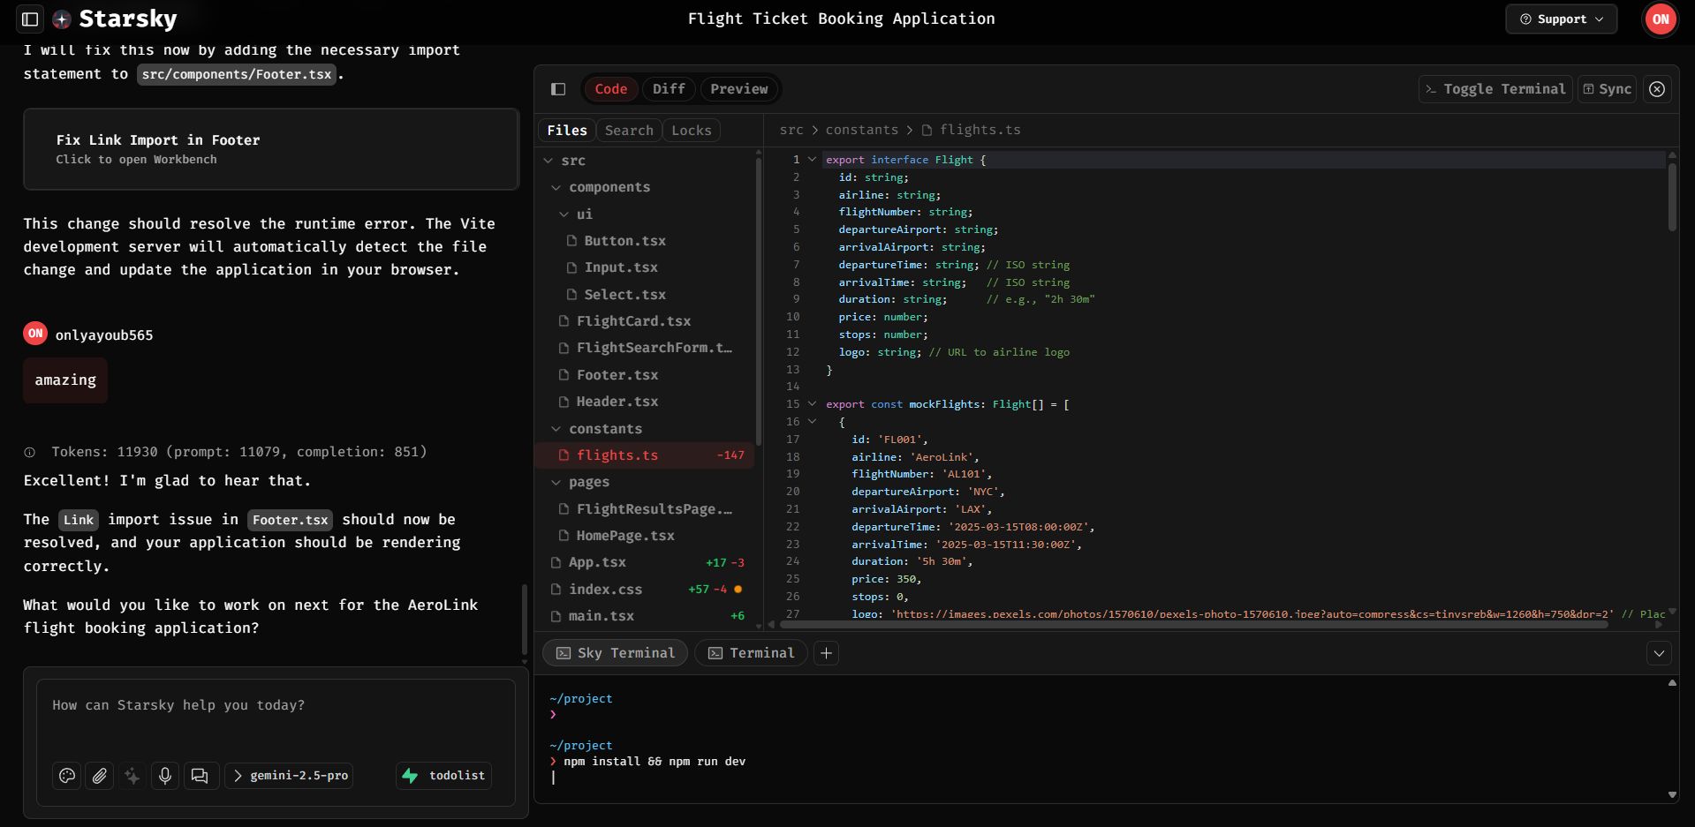
Task: Focus the 'How can Starsky help you today?' input
Action: tap(276, 717)
